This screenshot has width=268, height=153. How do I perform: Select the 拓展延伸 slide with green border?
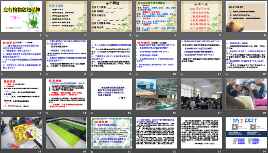[111, 133]
